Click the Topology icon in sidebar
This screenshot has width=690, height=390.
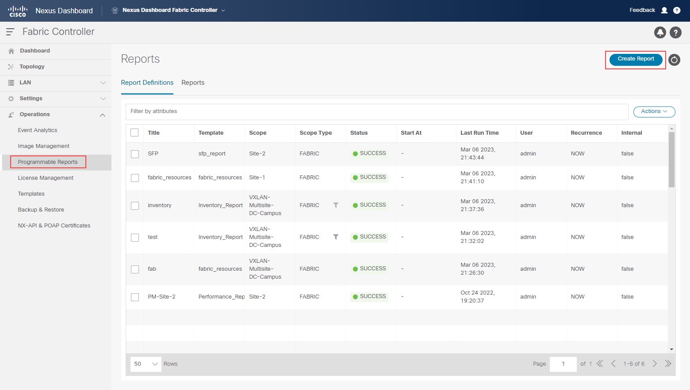[11, 67]
